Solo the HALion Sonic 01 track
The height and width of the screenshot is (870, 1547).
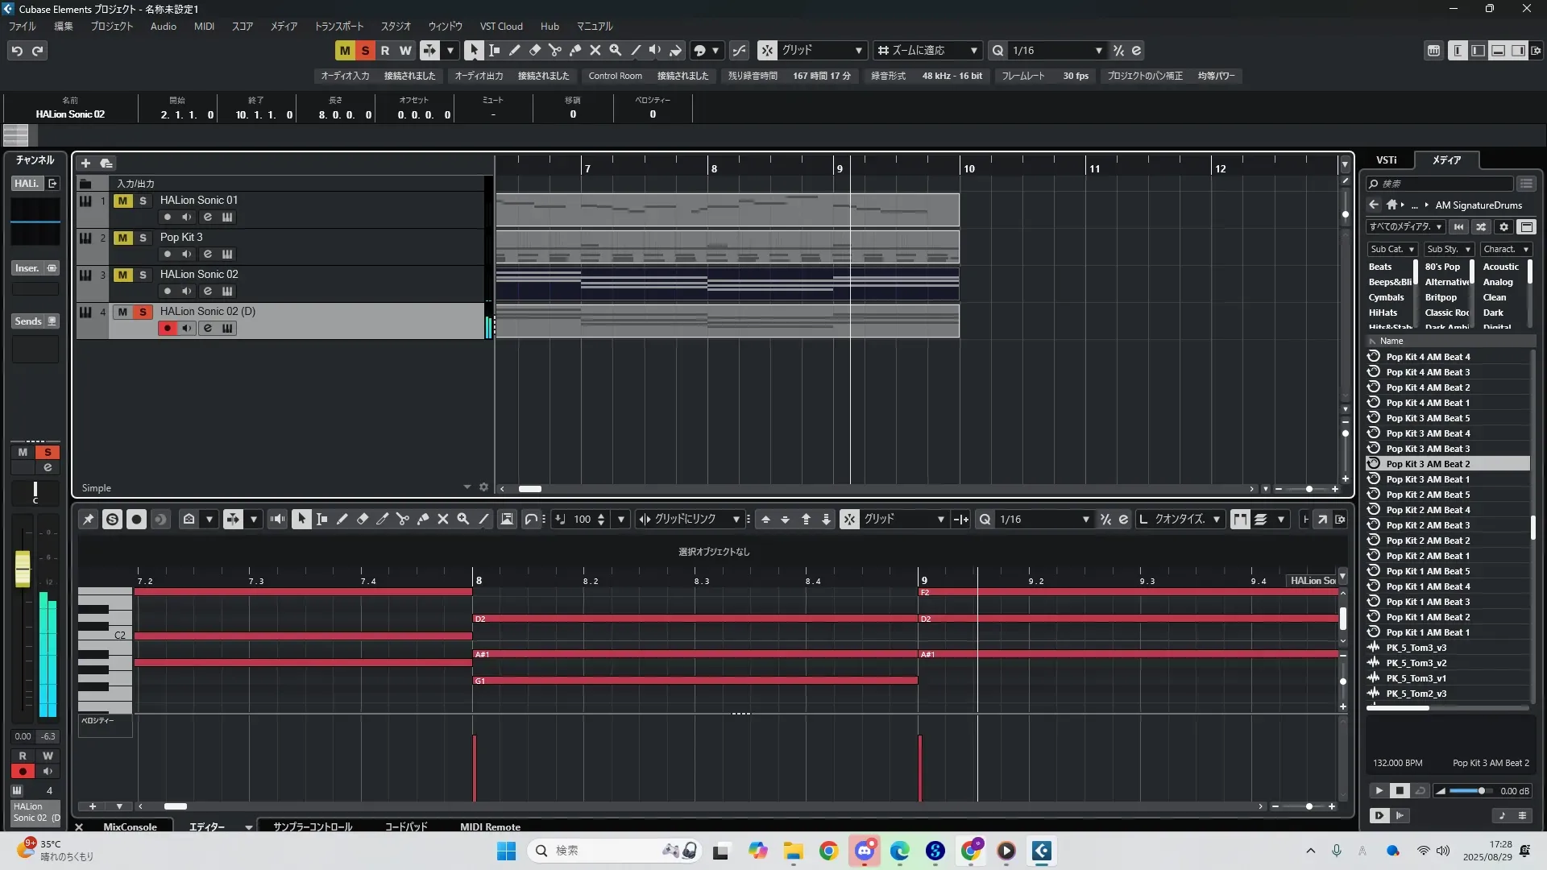(x=143, y=201)
